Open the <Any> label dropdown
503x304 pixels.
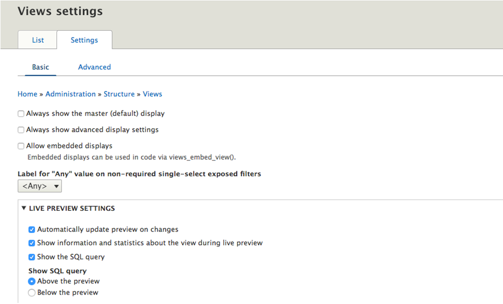tap(40, 186)
